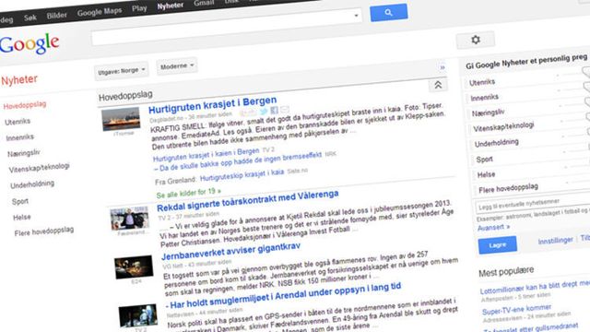
Task: Open the Utgave: Norge dropdown
Action: pos(121,71)
